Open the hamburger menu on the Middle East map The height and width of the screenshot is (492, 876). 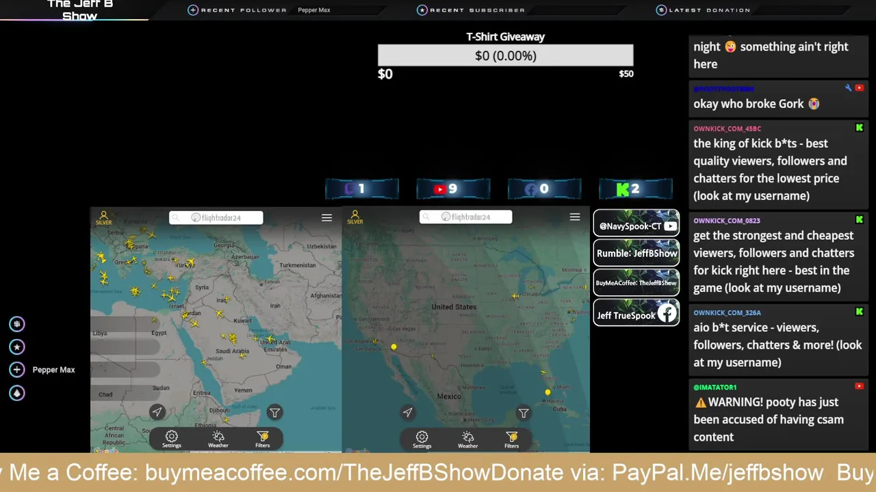326,217
